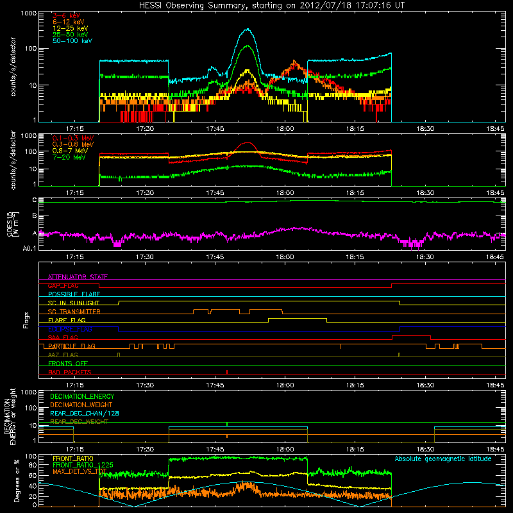Select the DECIMATION_ENERGY legend label
This screenshot has height=513, width=513.
tap(82, 396)
